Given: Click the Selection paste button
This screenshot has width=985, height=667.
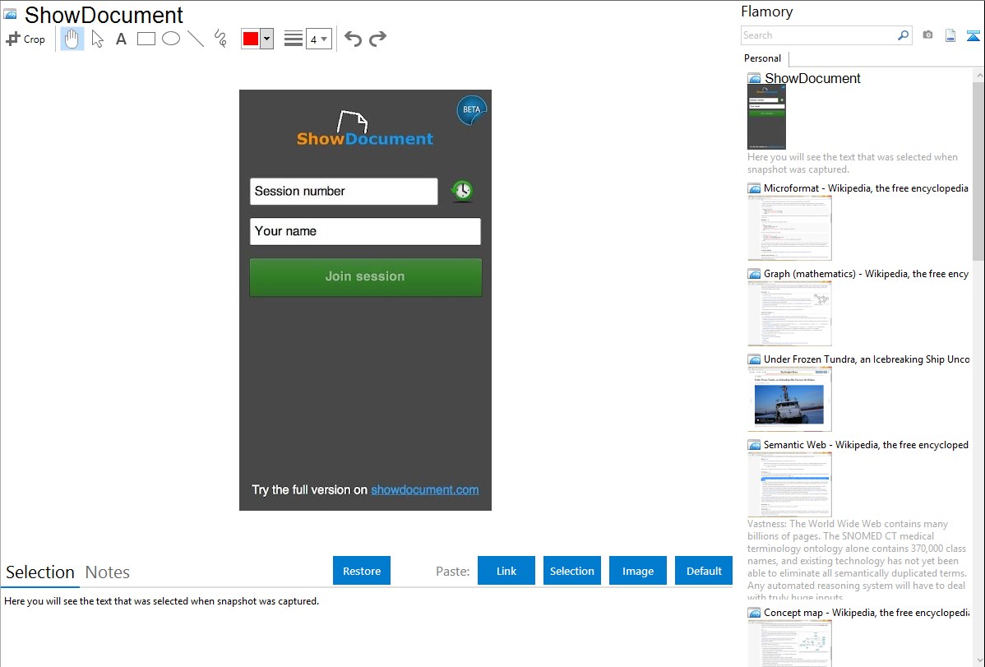Looking at the screenshot, I should [571, 571].
